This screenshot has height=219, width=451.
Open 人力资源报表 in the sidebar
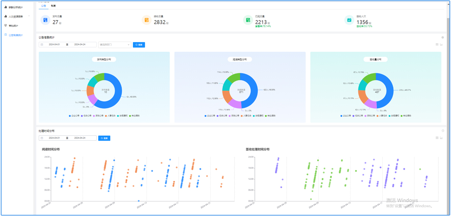[16, 16]
